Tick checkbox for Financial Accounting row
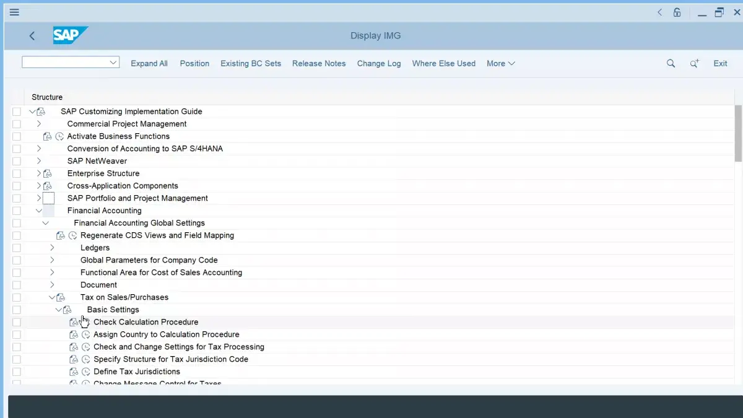Image resolution: width=743 pixels, height=418 pixels. (x=17, y=211)
